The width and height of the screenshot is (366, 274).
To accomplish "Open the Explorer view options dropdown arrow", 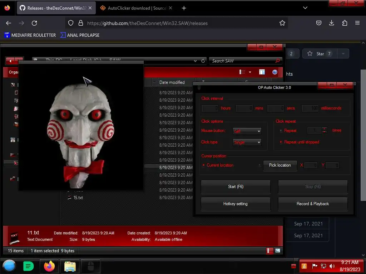I will pyautogui.click(x=250, y=72).
